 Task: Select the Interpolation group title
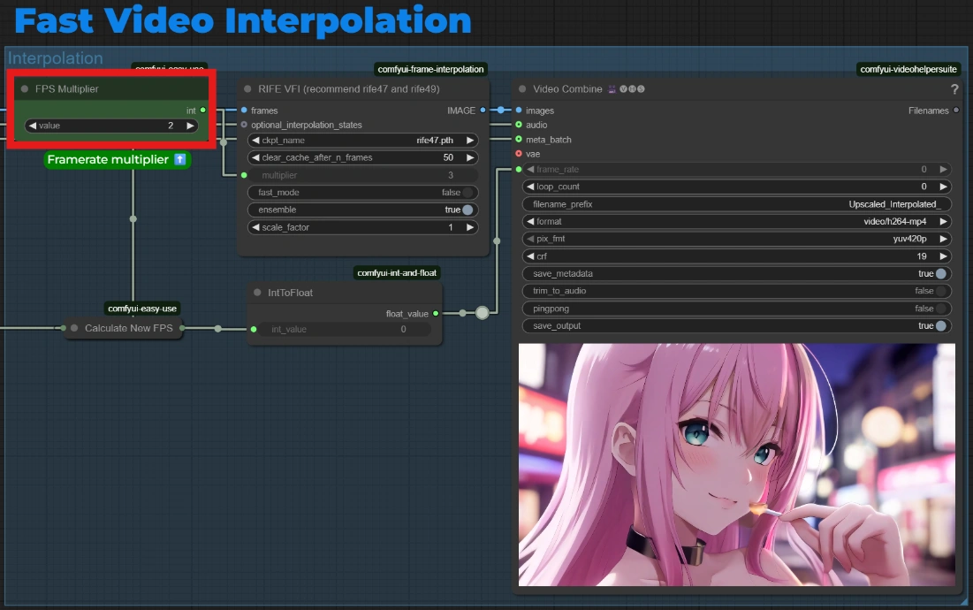(x=55, y=58)
